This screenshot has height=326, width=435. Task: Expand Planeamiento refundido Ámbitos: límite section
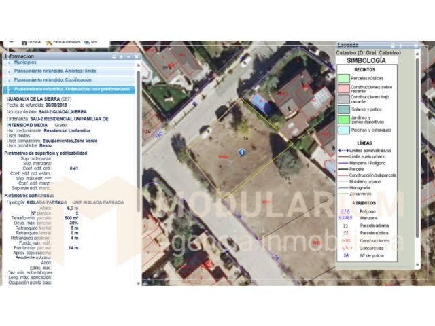[69, 71]
